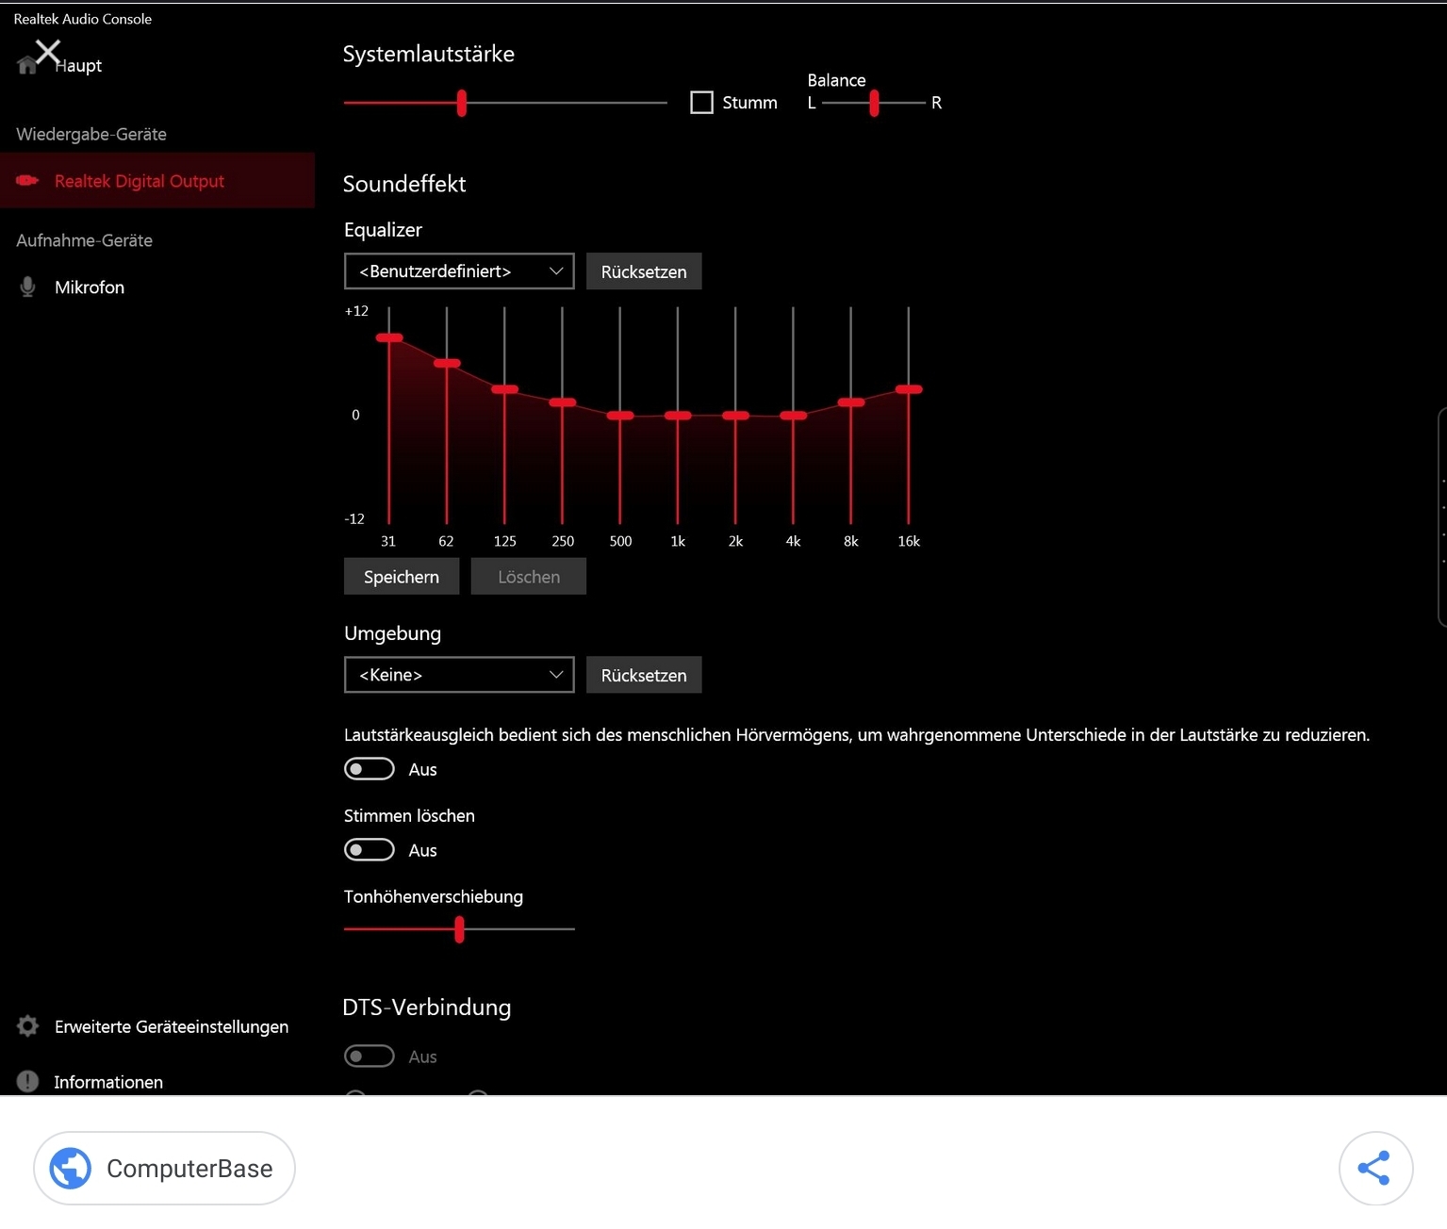
Task: Click the 4k equalizer band handle
Action: tap(794, 416)
